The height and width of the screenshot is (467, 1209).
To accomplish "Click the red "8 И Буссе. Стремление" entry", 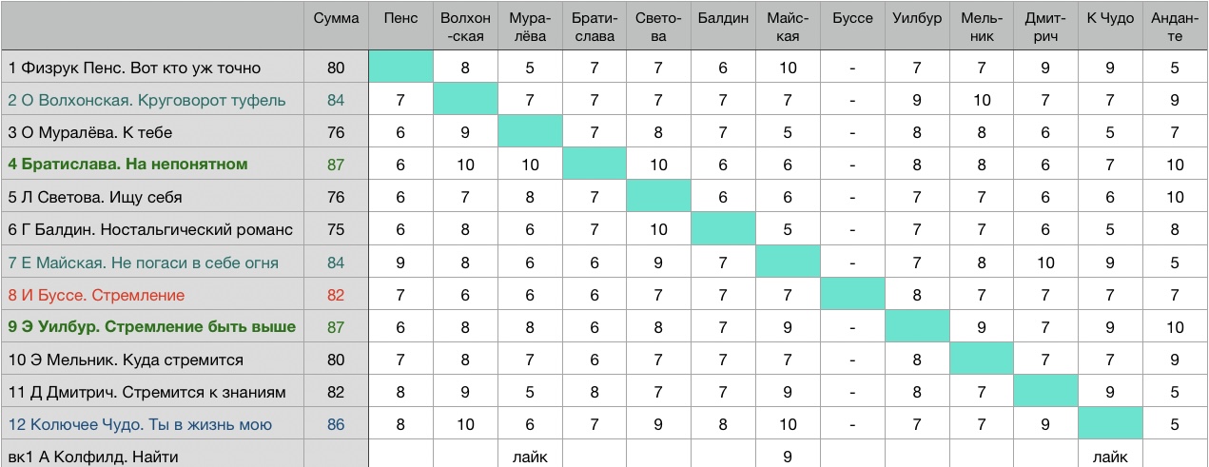I will 96,294.
